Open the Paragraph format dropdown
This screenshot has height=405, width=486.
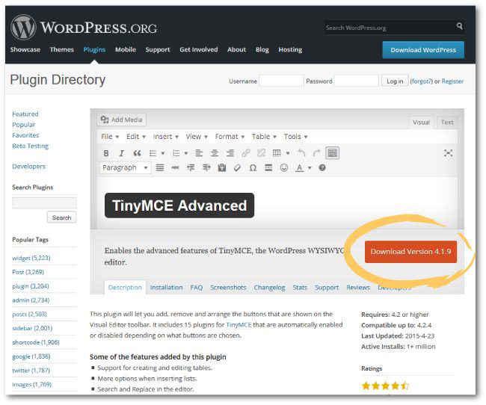(x=125, y=167)
